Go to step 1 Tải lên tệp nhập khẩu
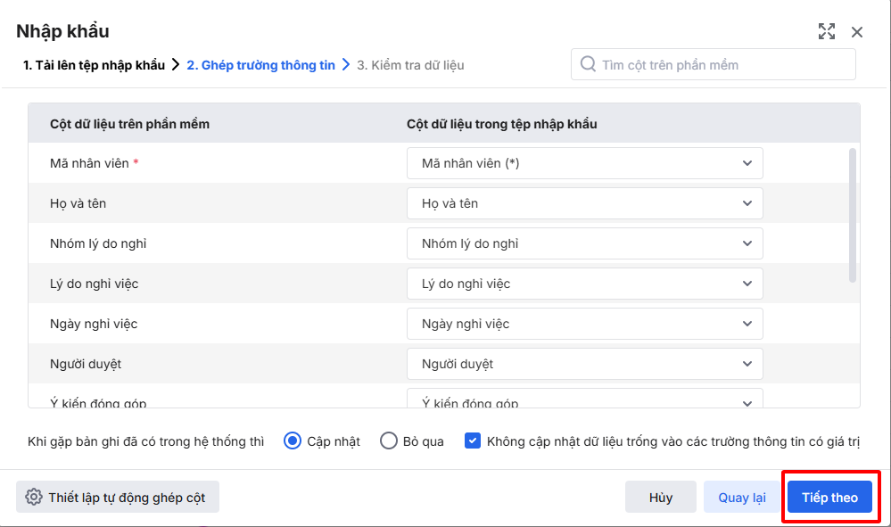 point(94,65)
